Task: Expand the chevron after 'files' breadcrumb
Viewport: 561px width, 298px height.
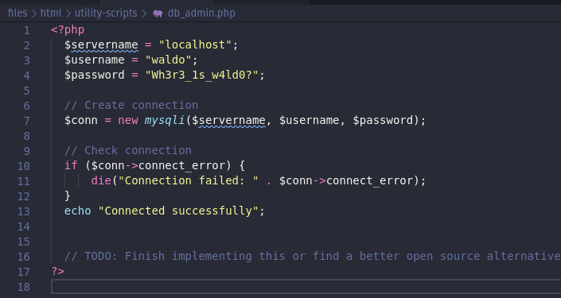Action: (x=33, y=14)
